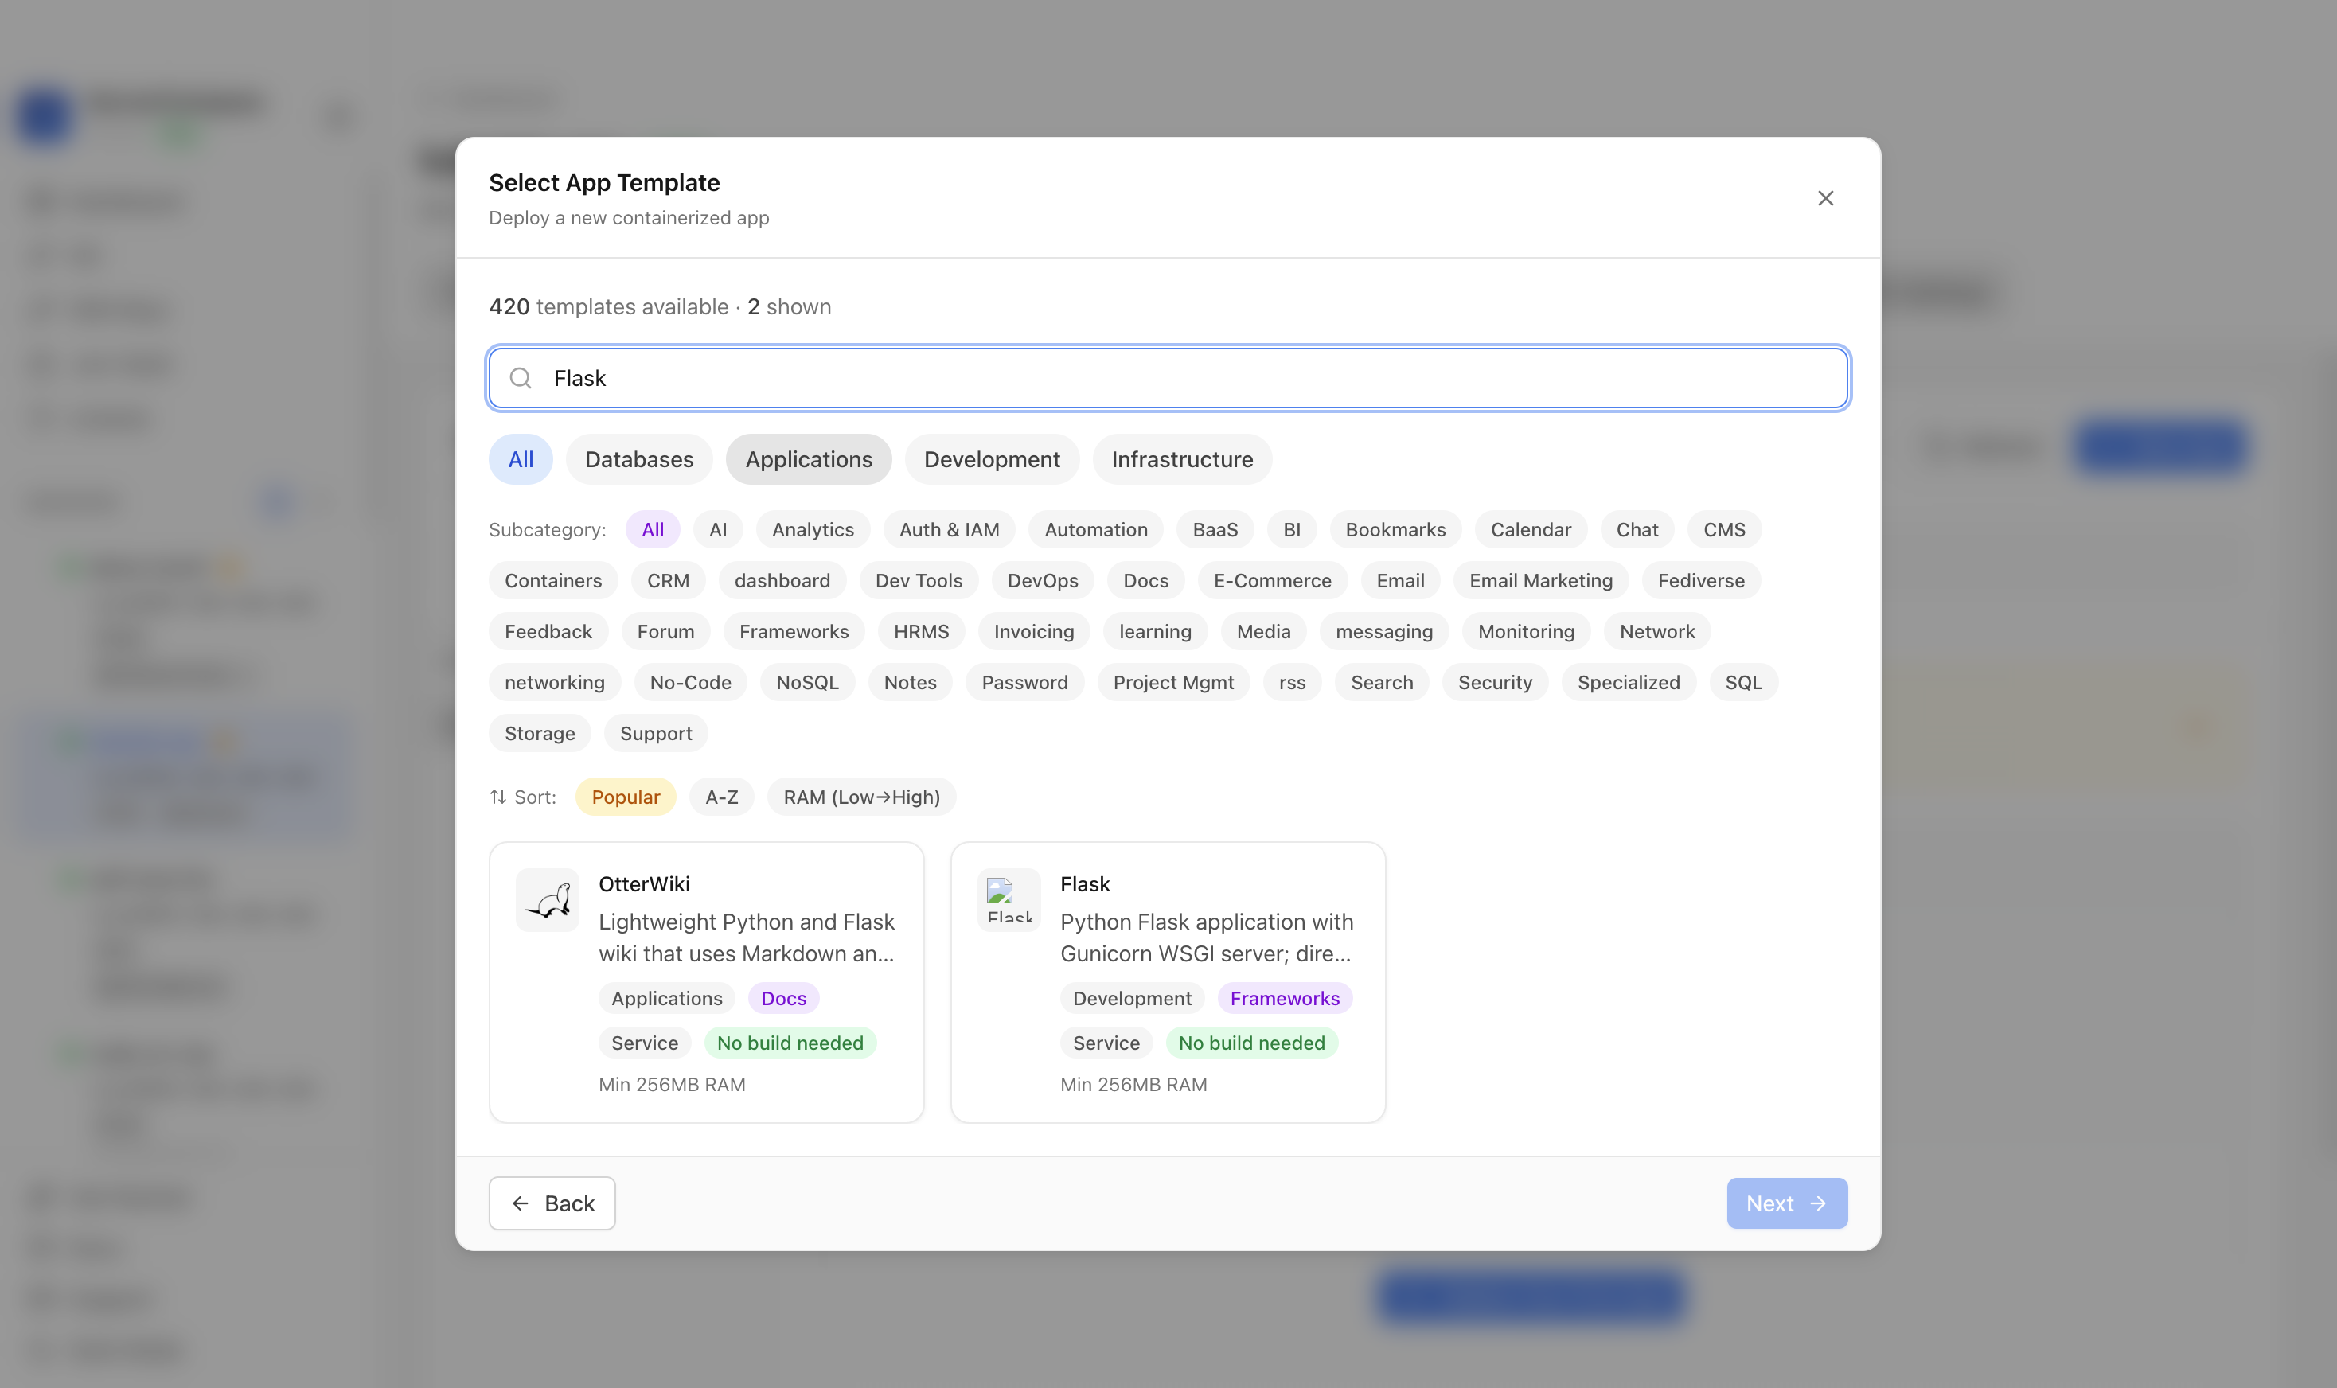Select the All category tab

click(521, 459)
